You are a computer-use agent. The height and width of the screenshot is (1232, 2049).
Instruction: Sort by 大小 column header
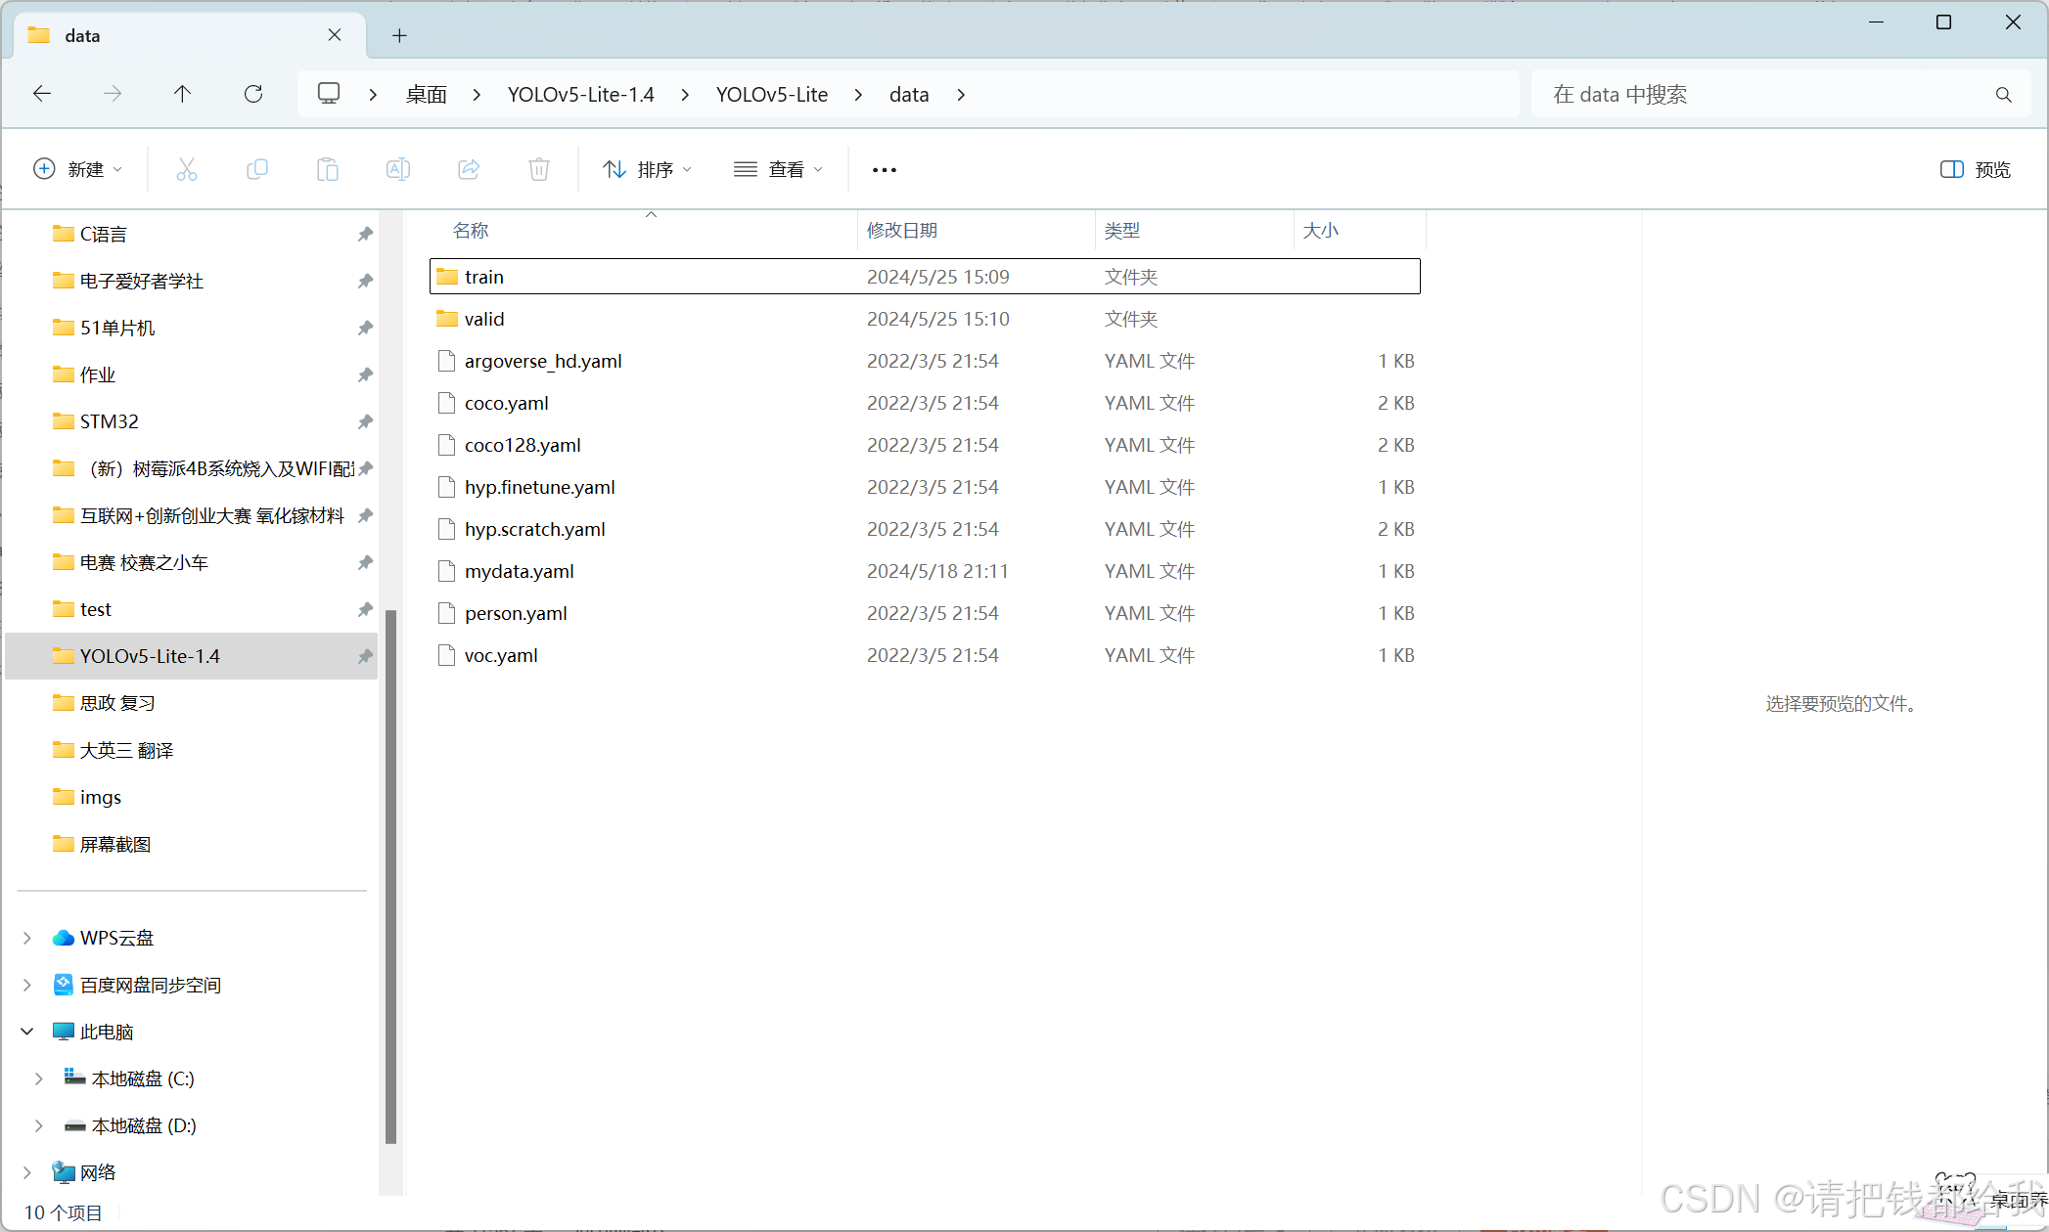click(1321, 231)
